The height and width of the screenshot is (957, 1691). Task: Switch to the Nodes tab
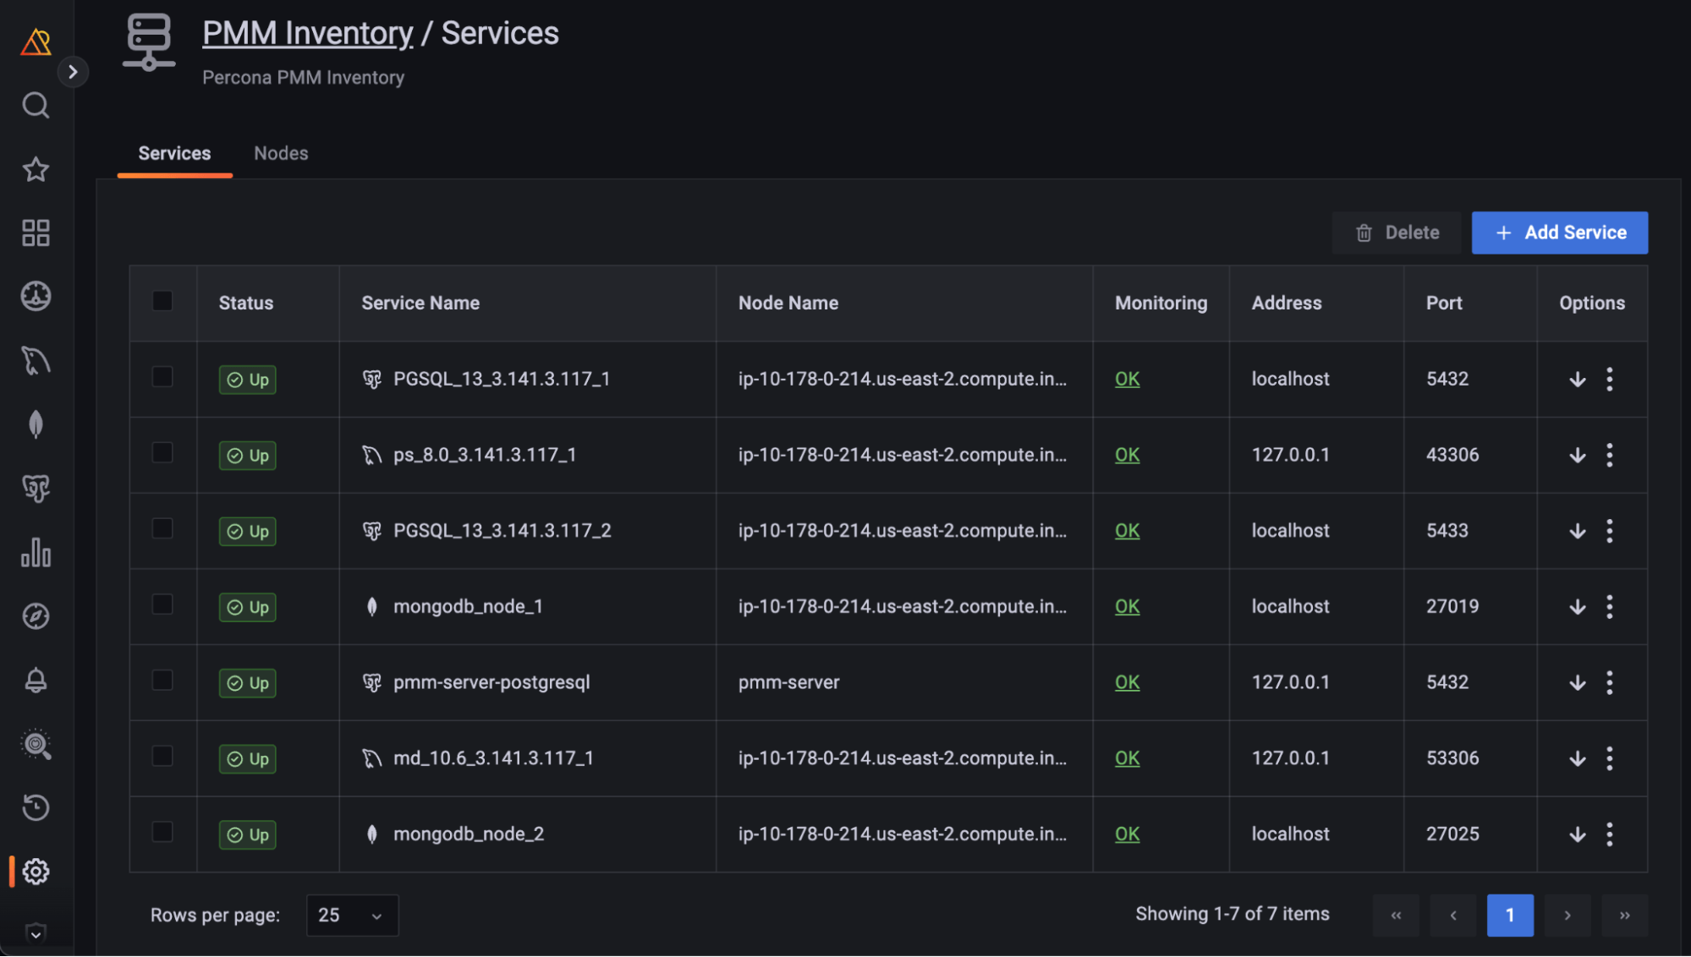click(x=280, y=153)
